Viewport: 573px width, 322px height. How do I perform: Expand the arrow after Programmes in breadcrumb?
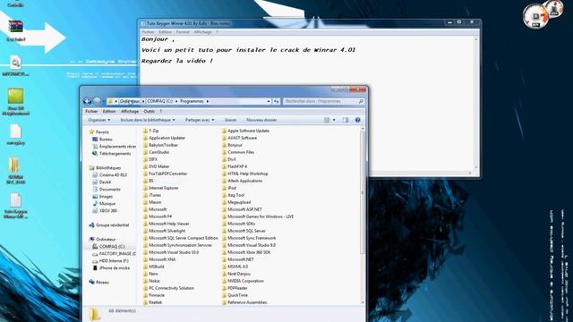coord(208,101)
